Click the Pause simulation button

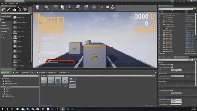pos(102,8)
